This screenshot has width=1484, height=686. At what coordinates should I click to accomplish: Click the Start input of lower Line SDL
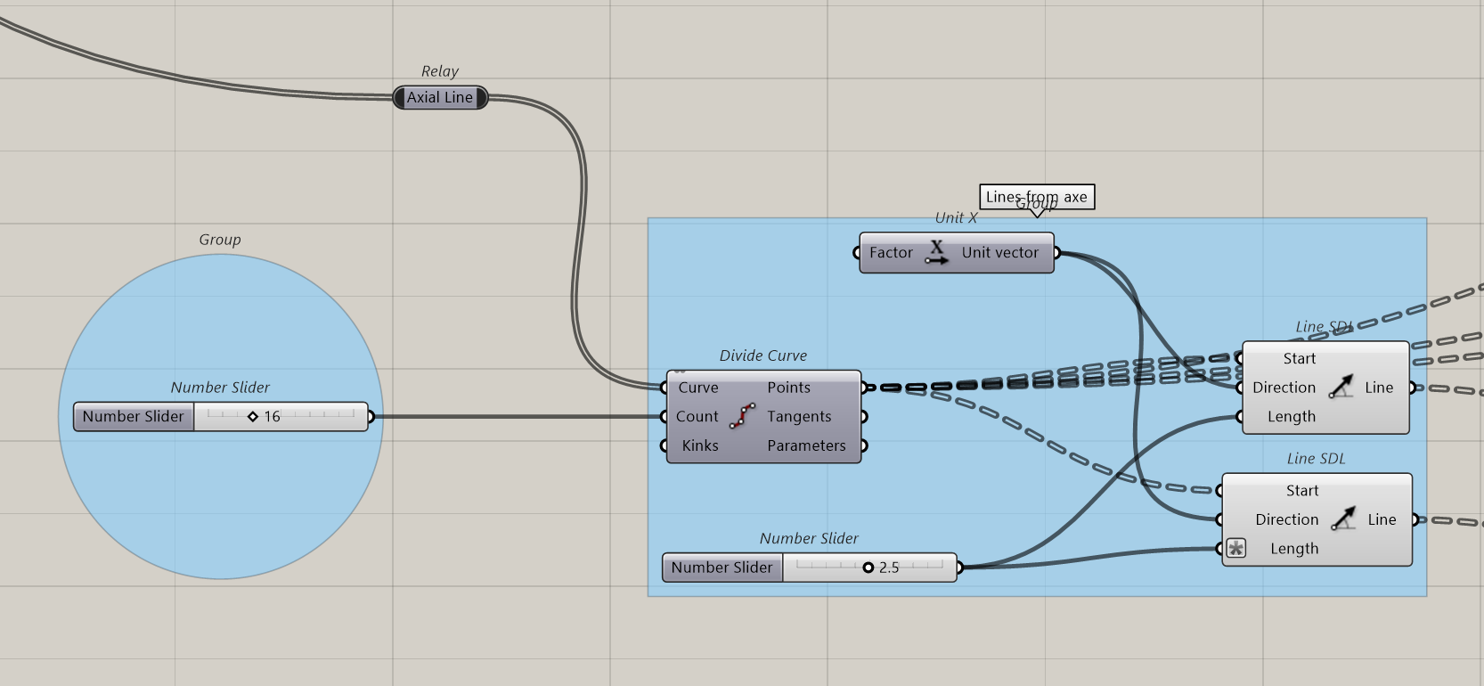pyautogui.click(x=1302, y=490)
